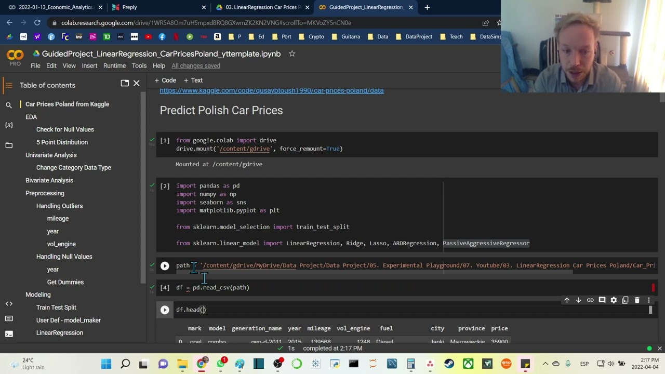This screenshot has width=665, height=374.
Task: Open the Tools menu
Action: pos(139,66)
